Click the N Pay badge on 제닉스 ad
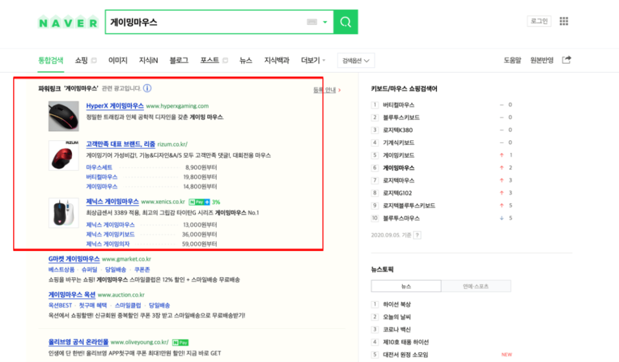Screen dimensions: 619x362 pos(199,202)
